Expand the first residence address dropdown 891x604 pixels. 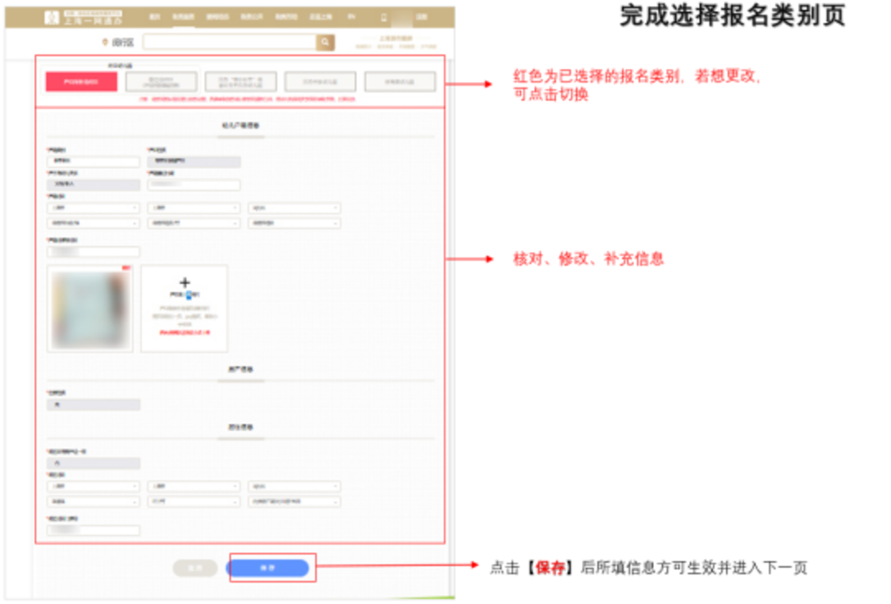(x=94, y=487)
